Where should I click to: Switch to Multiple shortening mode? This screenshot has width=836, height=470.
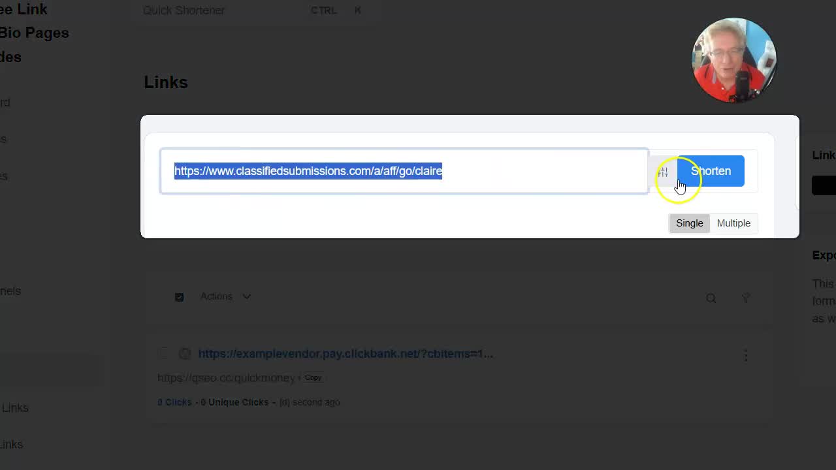733,223
